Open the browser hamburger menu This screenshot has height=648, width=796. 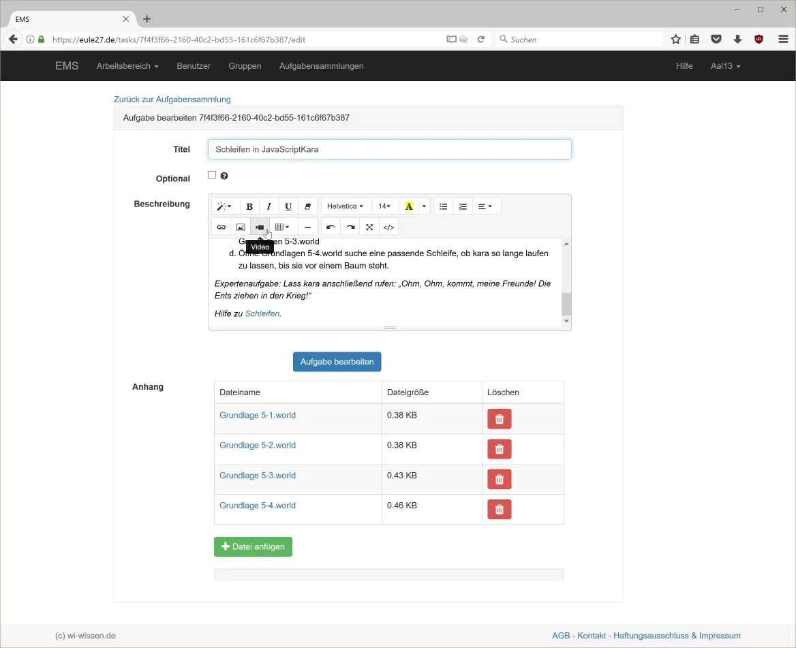click(x=783, y=39)
